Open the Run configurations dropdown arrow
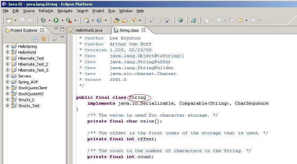The height and width of the screenshot is (164, 297). (62, 20)
